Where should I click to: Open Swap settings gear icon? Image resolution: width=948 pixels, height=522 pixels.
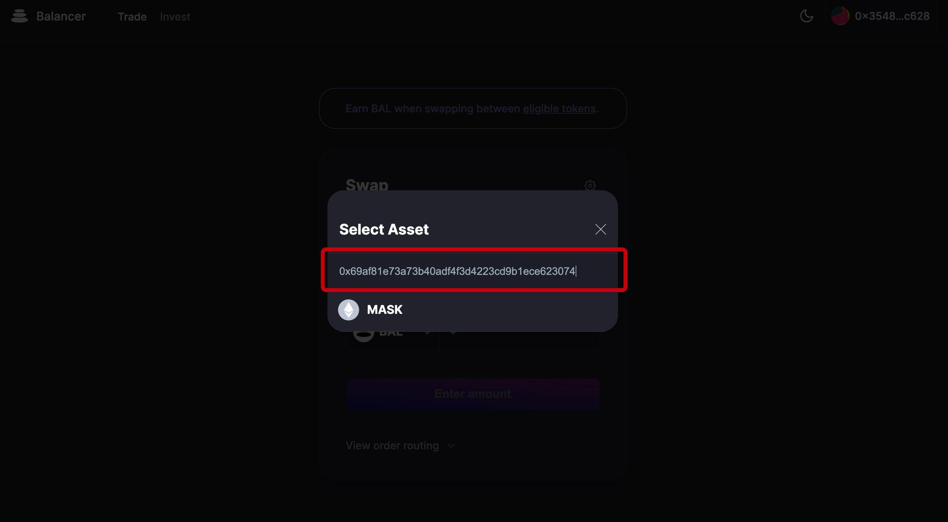pos(590,185)
